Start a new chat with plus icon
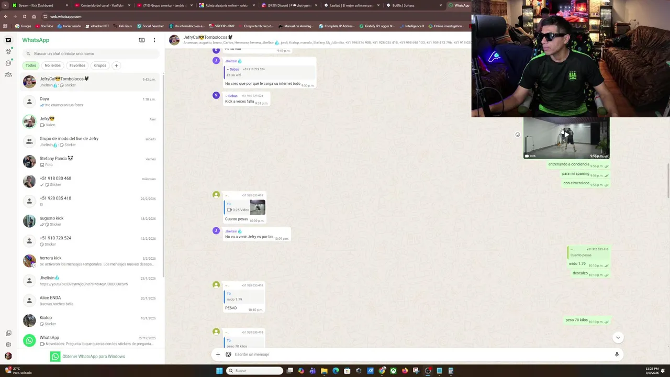The image size is (670, 377). tap(141, 40)
